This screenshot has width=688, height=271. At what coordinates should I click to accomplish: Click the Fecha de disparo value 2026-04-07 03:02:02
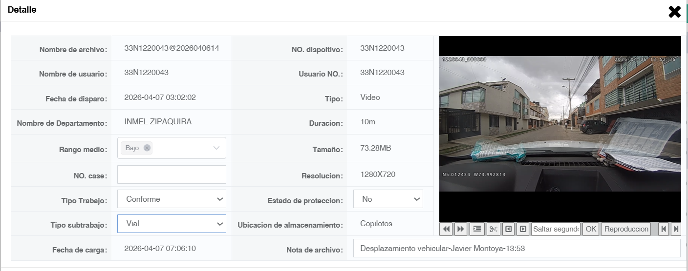tap(160, 97)
